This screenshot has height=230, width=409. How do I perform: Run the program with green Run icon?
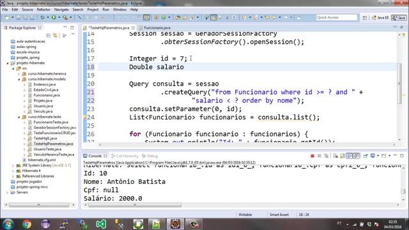(x=54, y=17)
